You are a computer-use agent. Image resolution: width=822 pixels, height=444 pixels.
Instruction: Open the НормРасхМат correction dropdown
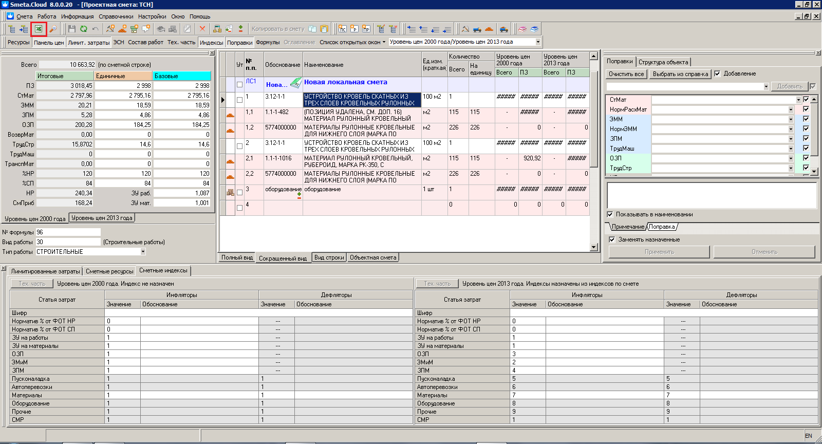tap(791, 109)
